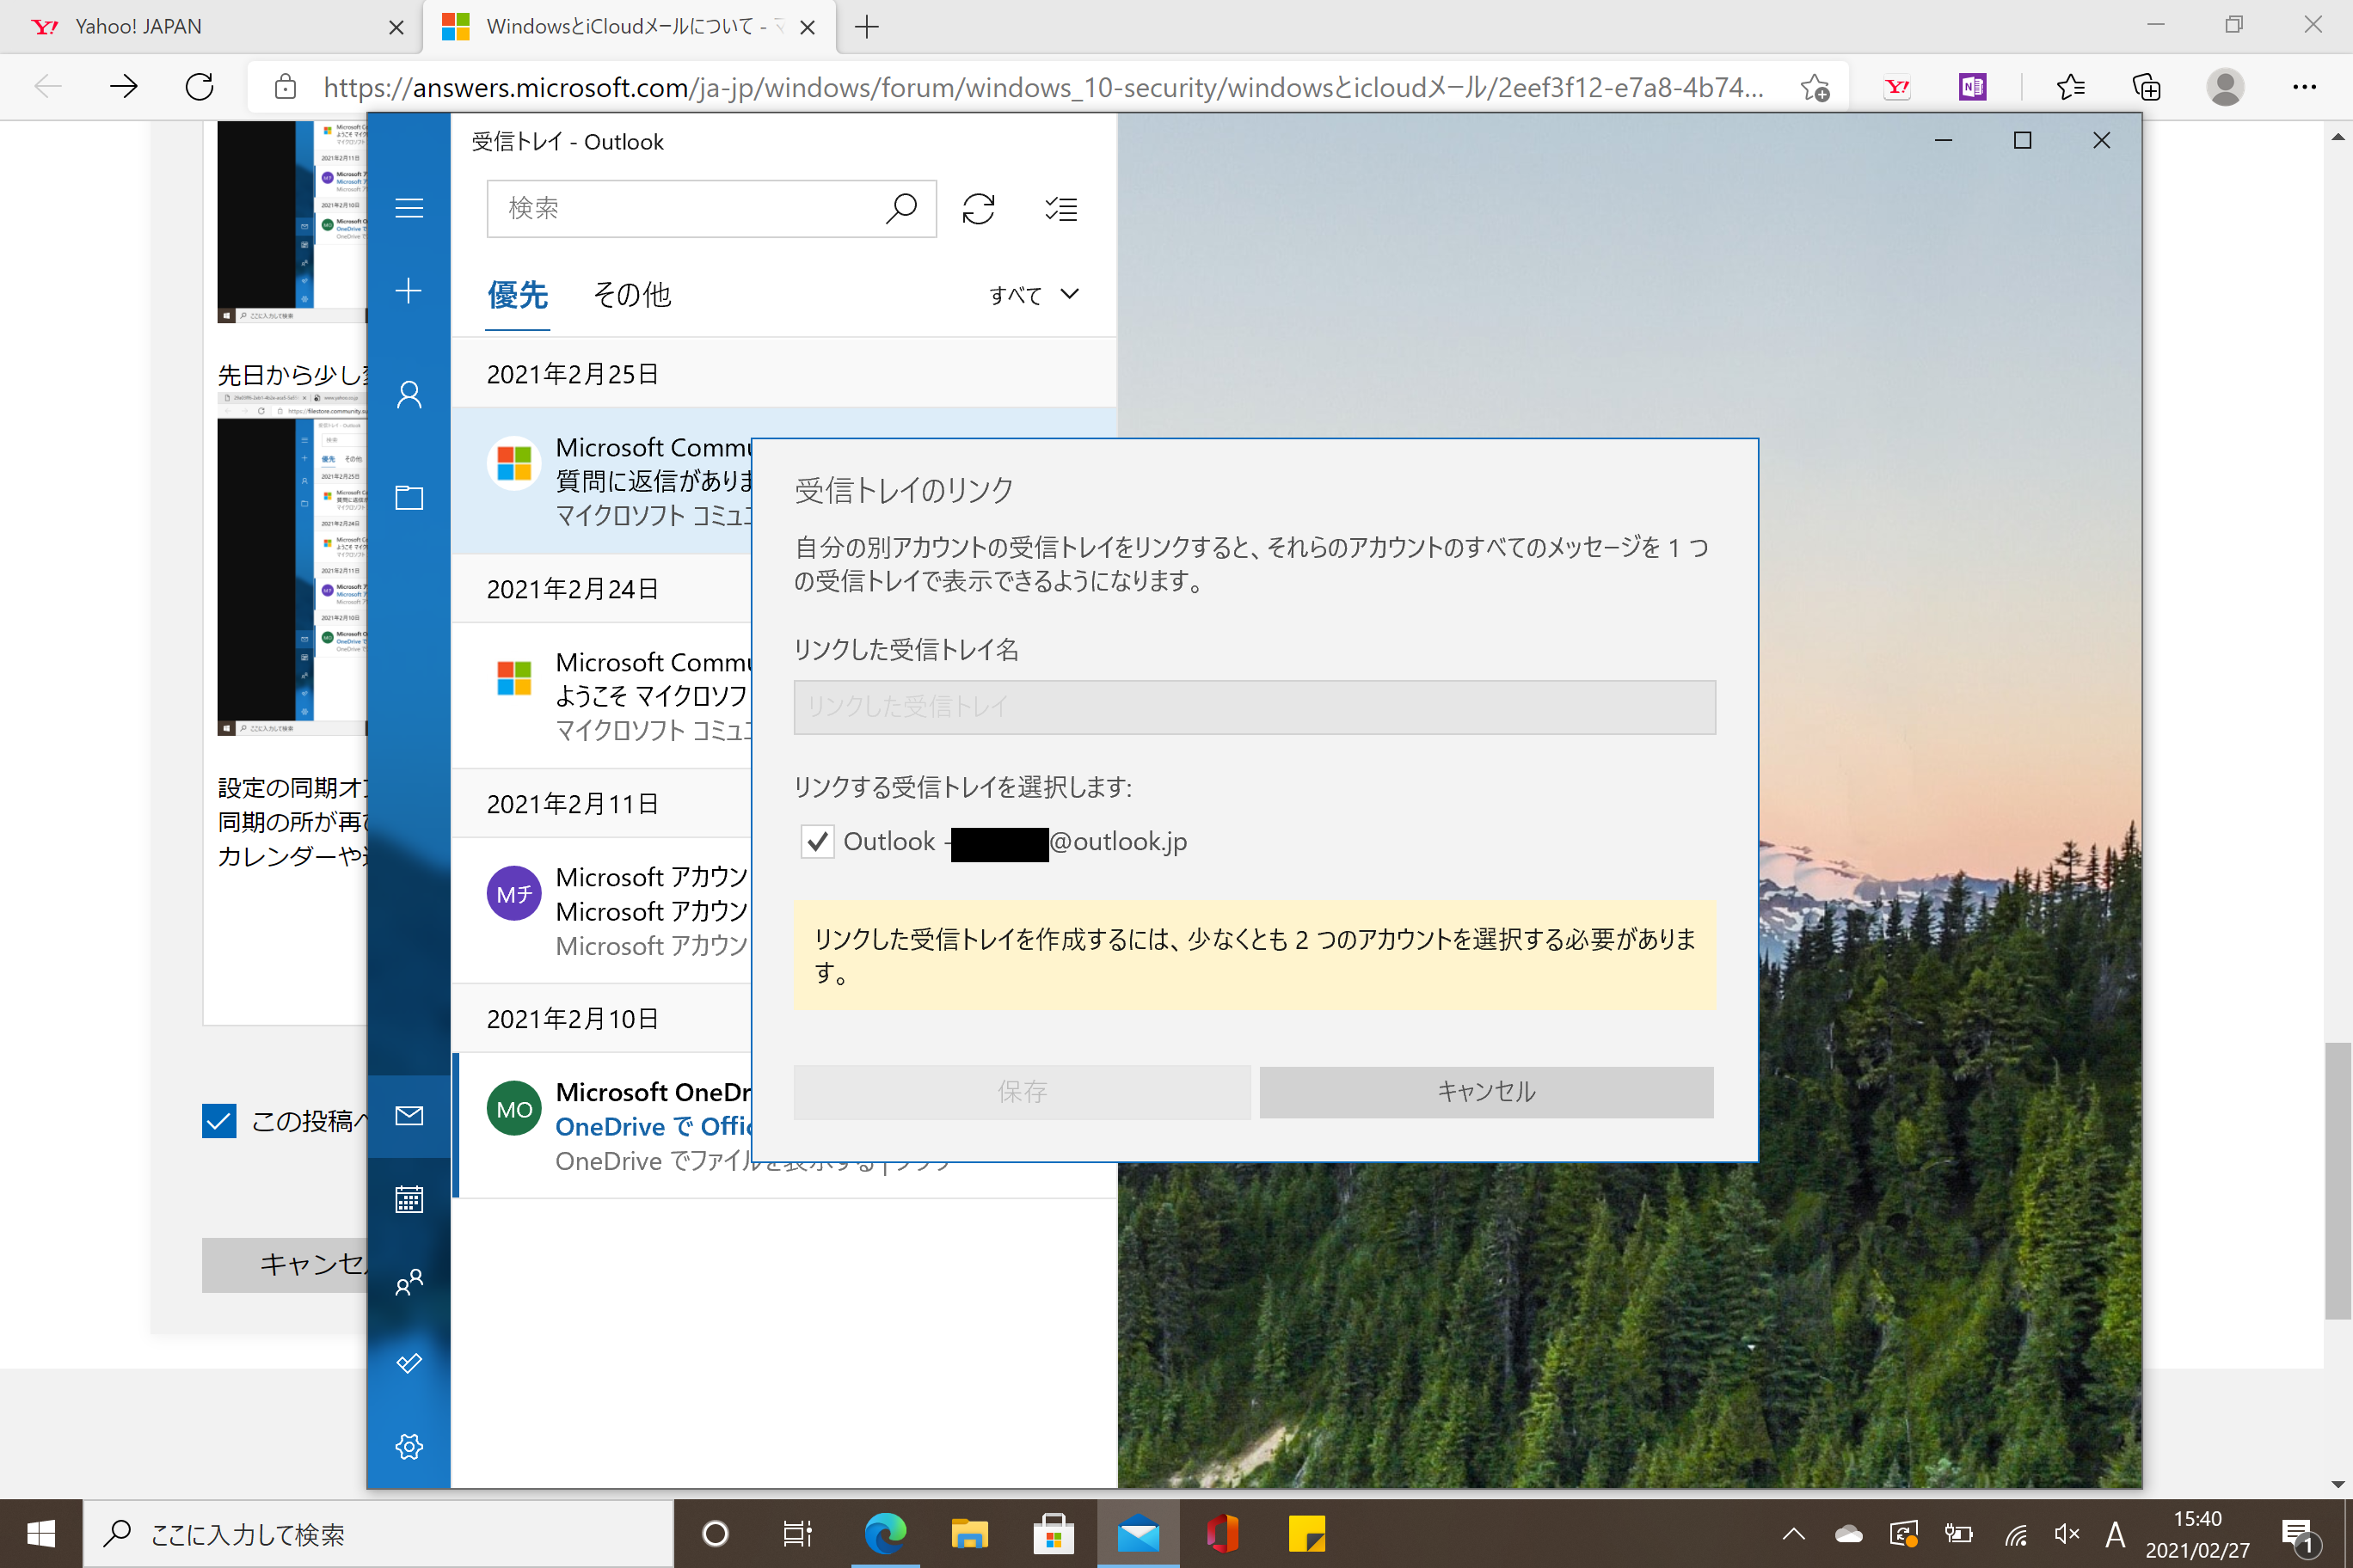Click the browser refresh button

pyautogui.click(x=199, y=87)
